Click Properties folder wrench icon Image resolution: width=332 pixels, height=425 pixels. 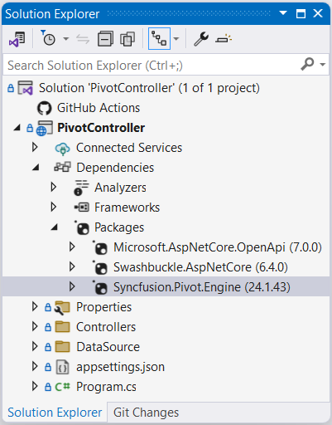[x=62, y=308]
